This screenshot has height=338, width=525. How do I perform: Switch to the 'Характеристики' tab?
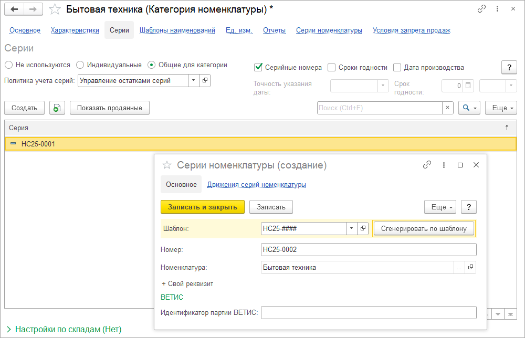coord(75,30)
